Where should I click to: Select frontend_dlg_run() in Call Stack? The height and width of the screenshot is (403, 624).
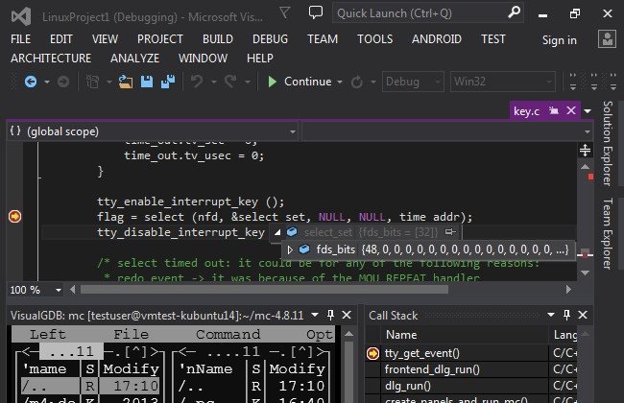pos(432,369)
